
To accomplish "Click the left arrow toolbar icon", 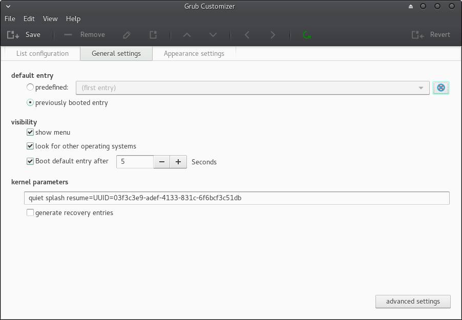I will coord(247,35).
